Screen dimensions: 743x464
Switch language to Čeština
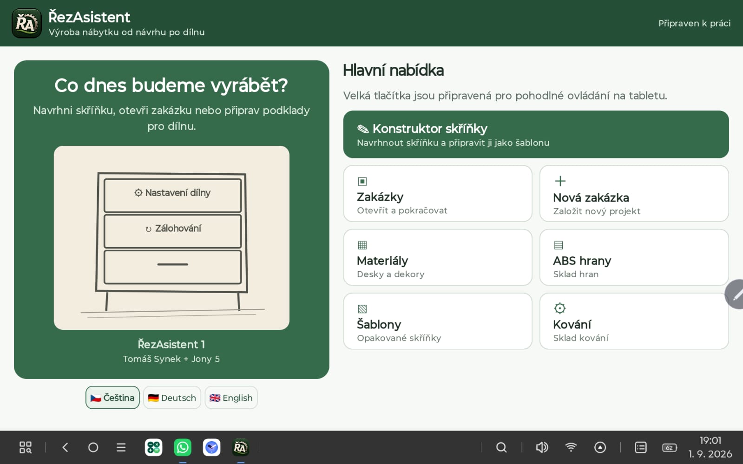coord(112,398)
